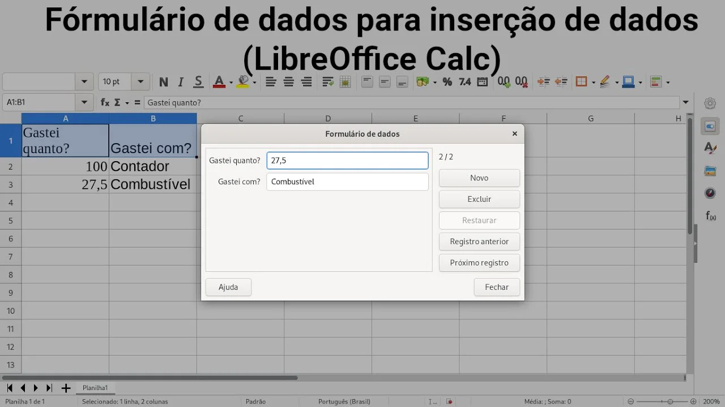Click the zoom slider in status bar
Screen dimensions: 725x407
pyautogui.click(x=663, y=401)
